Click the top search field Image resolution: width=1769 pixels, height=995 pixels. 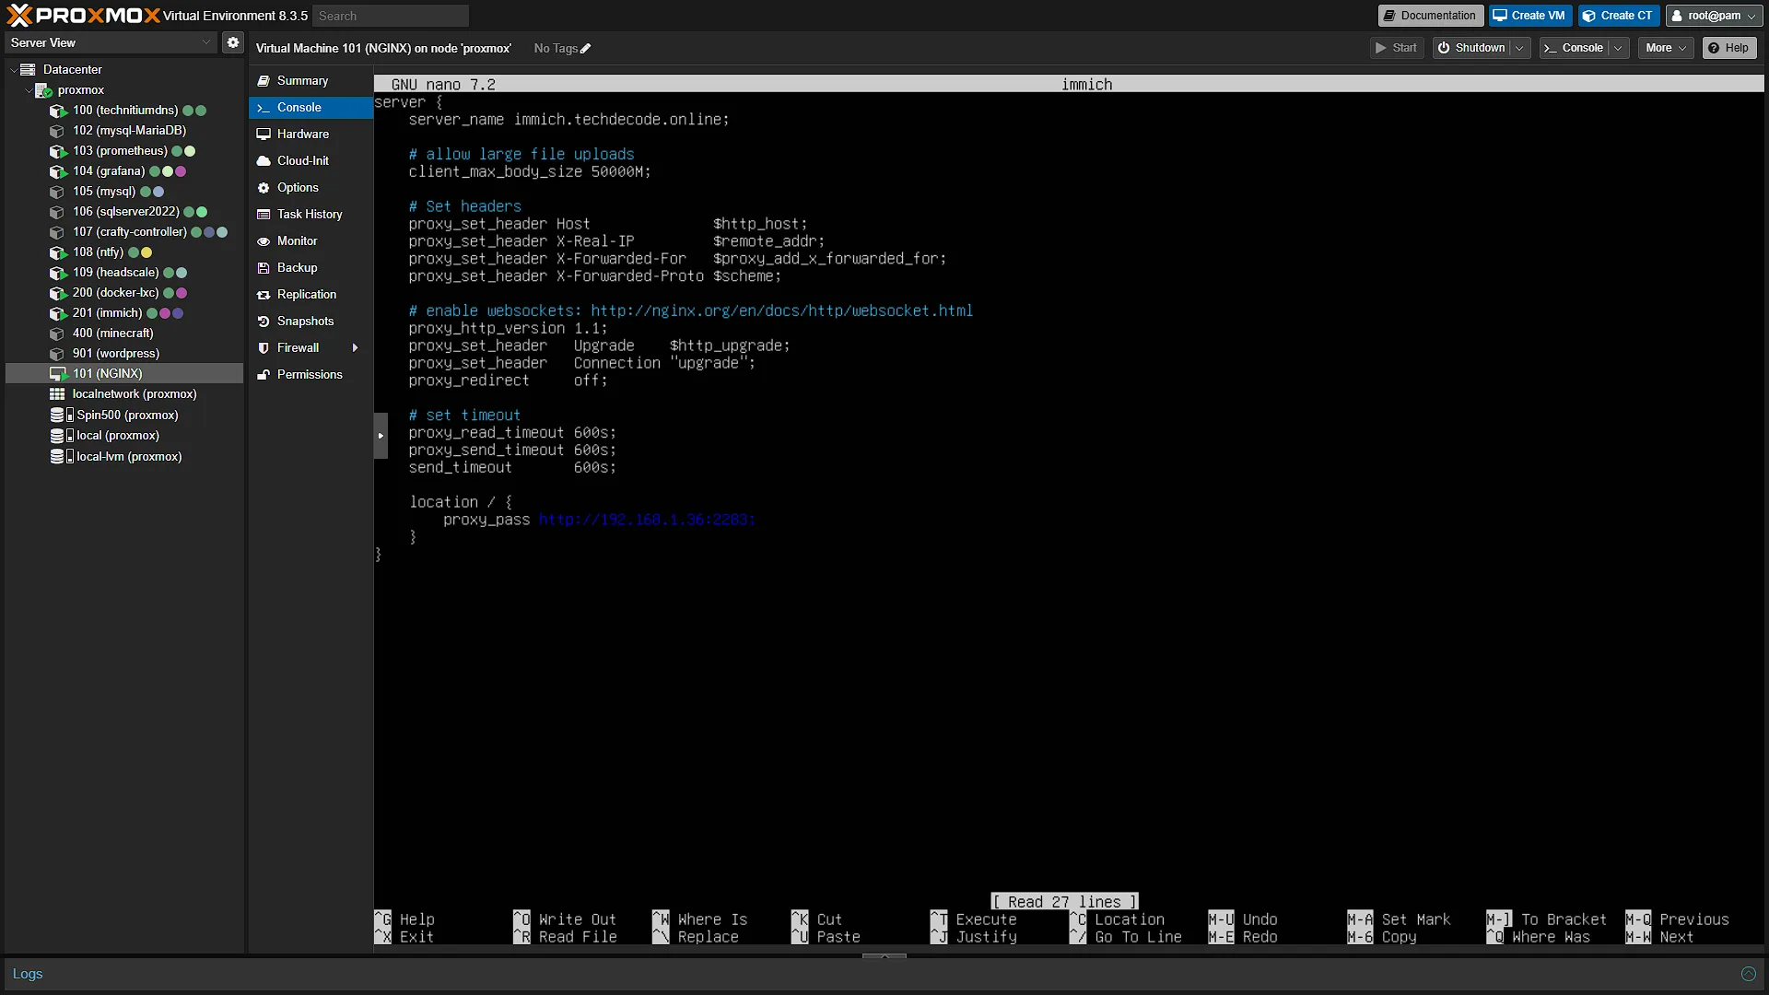[x=390, y=16]
